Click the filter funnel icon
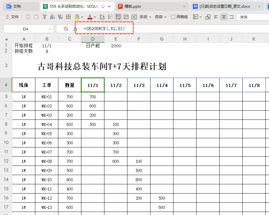 click(45, 17)
